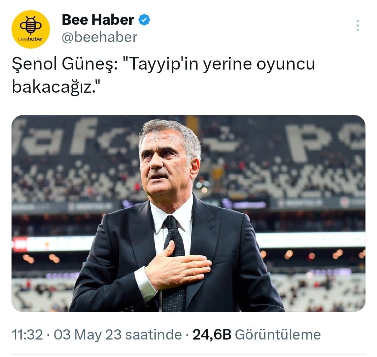This screenshot has height=357, width=377.
Task: Click the small beehaber wordmark in the avatar
Action: pyautogui.click(x=31, y=39)
